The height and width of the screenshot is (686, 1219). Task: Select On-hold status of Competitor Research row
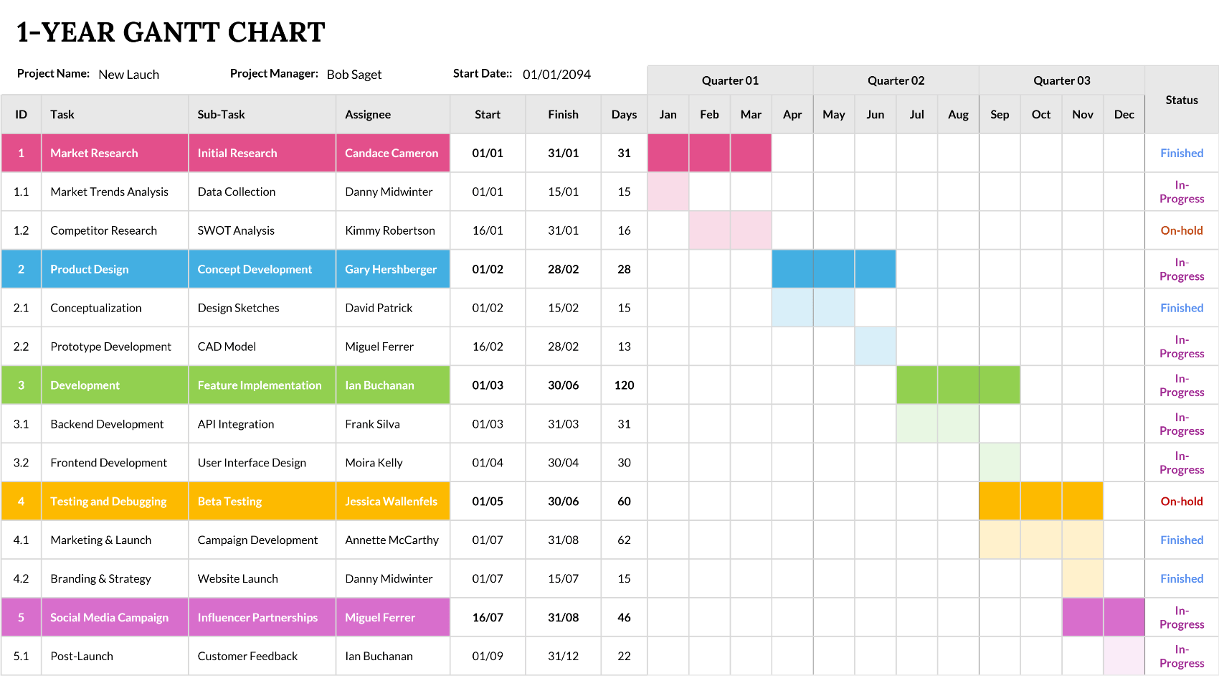[x=1181, y=231]
